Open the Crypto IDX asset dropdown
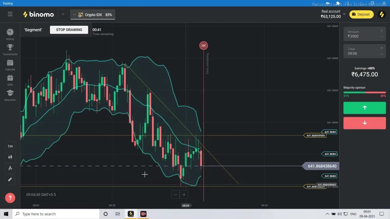Viewport: 390px width, 219px height. pos(74,15)
